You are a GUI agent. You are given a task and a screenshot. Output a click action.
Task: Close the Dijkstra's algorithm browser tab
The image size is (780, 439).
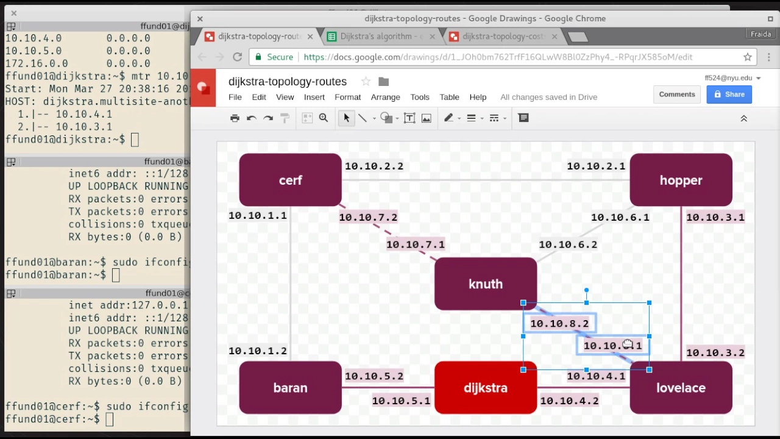click(x=433, y=37)
